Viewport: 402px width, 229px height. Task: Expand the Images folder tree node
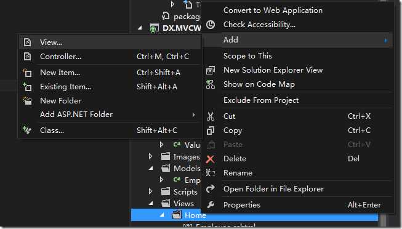[x=150, y=156]
